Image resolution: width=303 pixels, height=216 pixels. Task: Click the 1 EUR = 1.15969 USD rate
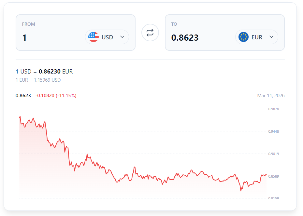coord(38,80)
